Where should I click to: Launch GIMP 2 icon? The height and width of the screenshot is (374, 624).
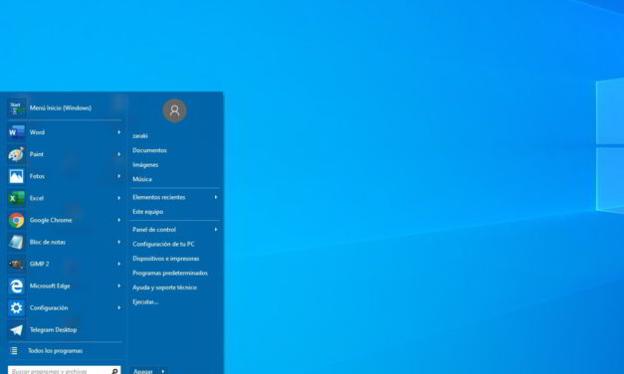[16, 264]
